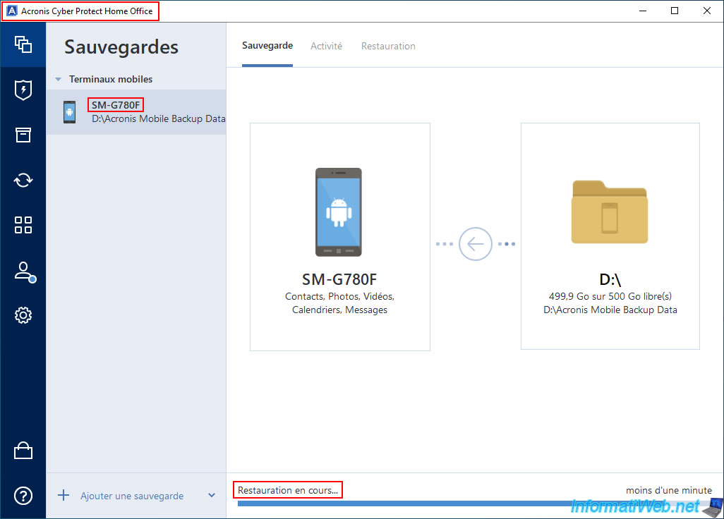Switch to the Restauration tab

click(x=388, y=46)
